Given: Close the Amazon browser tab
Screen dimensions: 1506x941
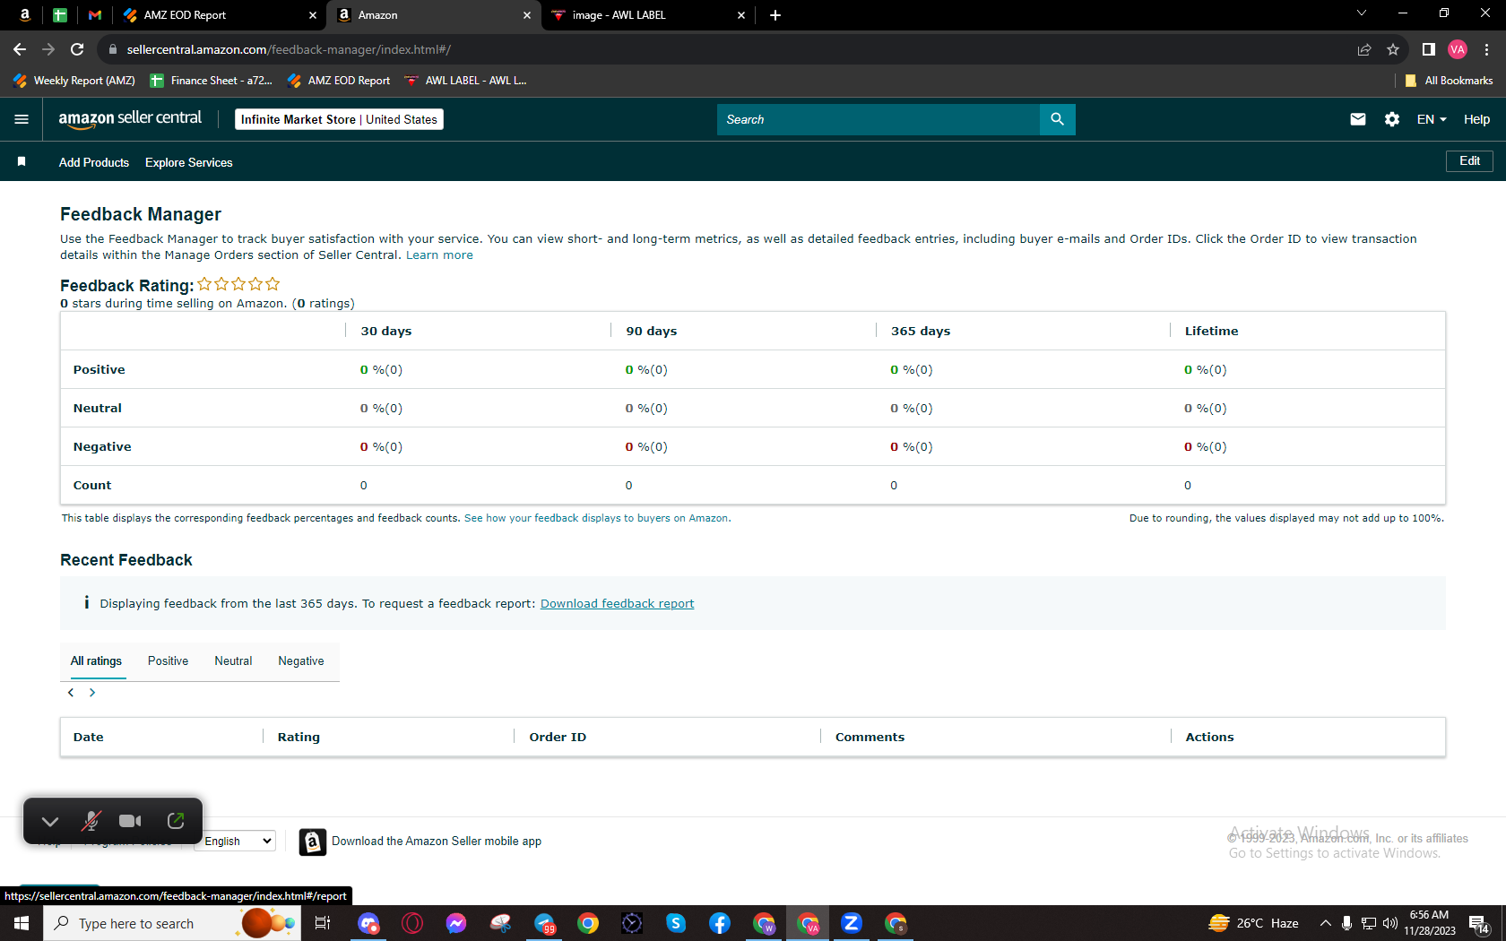Looking at the screenshot, I should click(527, 15).
